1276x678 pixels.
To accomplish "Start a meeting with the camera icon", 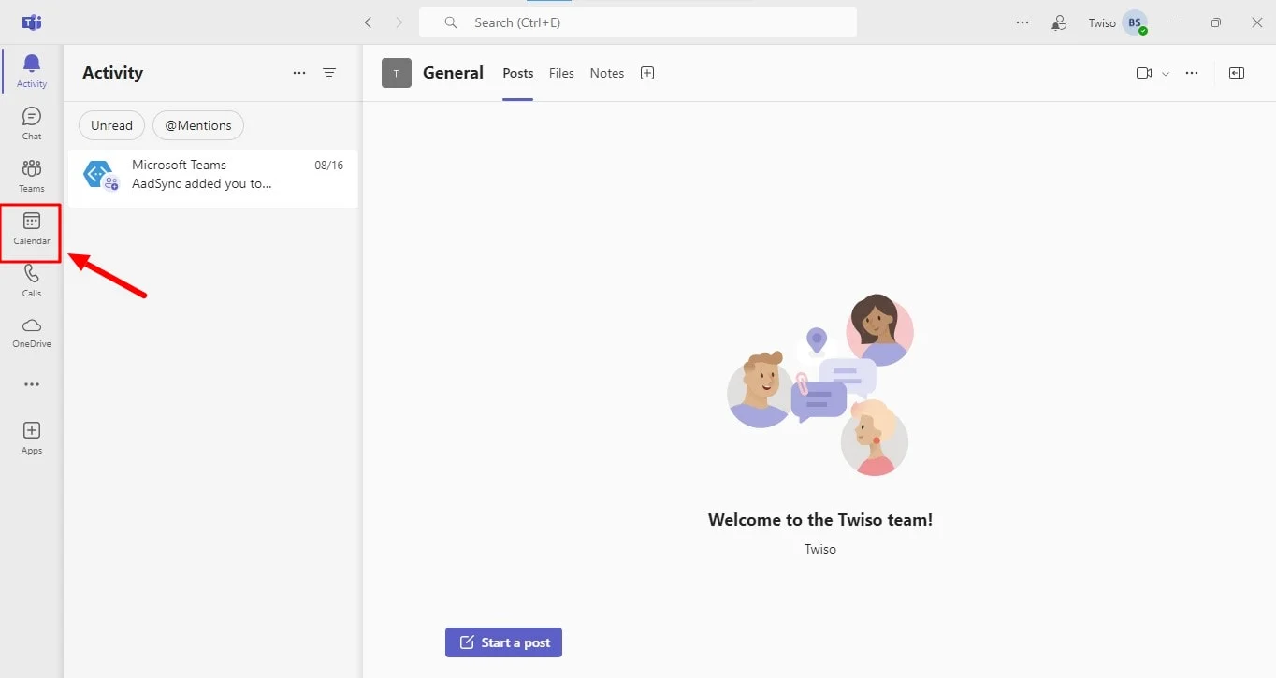I will (1144, 73).
